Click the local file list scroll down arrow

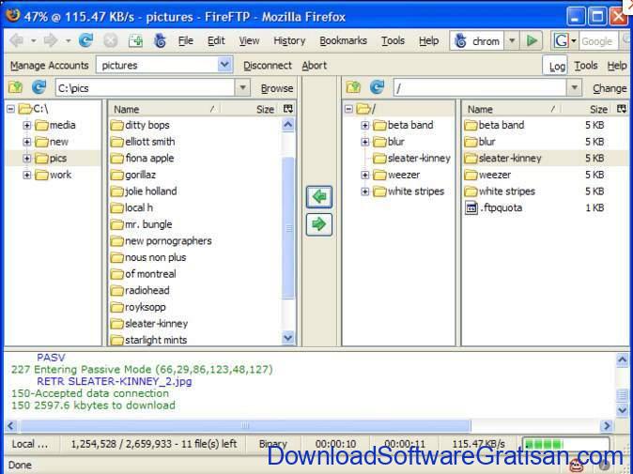tap(288, 338)
